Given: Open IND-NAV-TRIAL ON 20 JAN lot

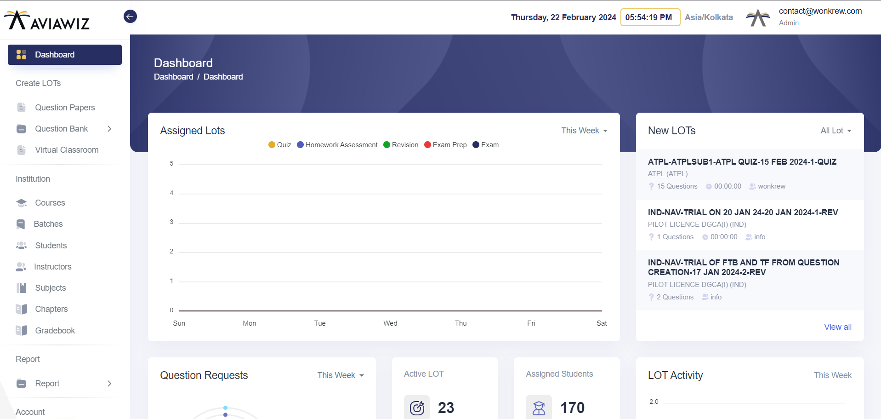Looking at the screenshot, I should [743, 212].
